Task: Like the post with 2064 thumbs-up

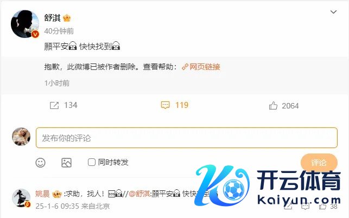Action: click(273, 106)
